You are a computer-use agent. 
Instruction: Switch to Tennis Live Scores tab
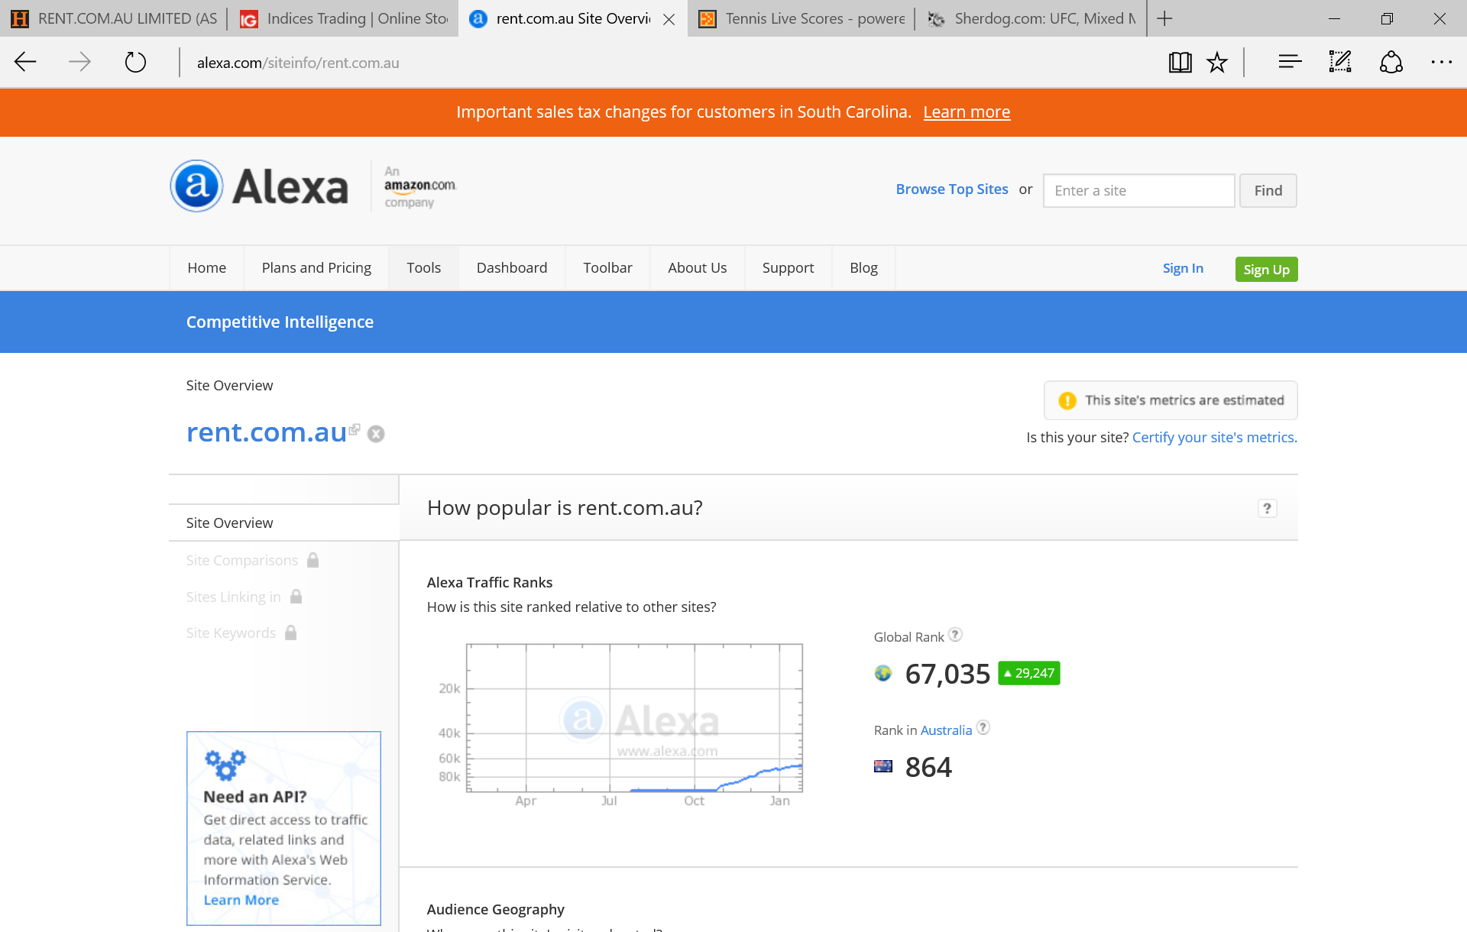(802, 18)
